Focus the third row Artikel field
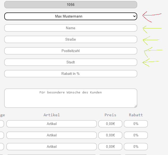The height and width of the screenshot is (155, 168). click(52, 147)
